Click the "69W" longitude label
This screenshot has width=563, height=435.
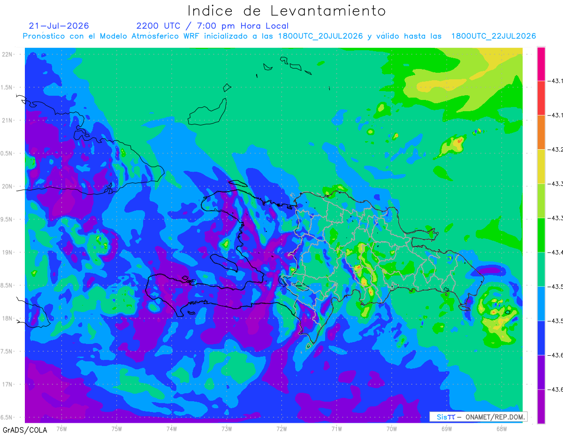(x=447, y=428)
